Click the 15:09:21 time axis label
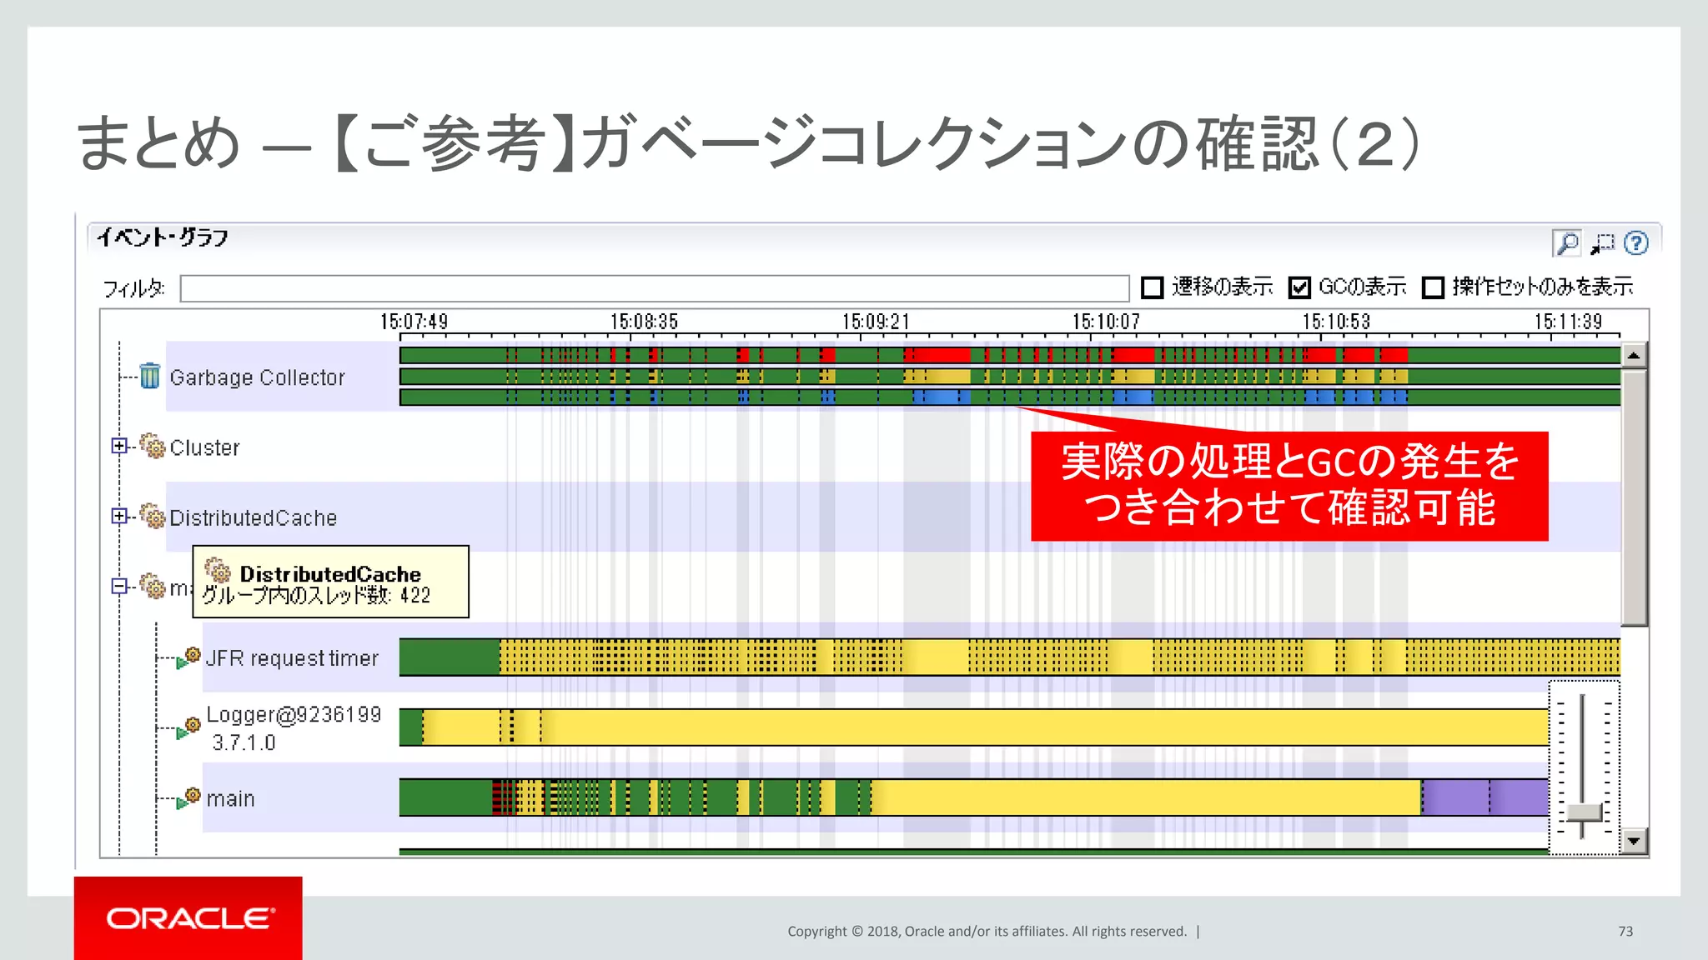 (x=875, y=322)
